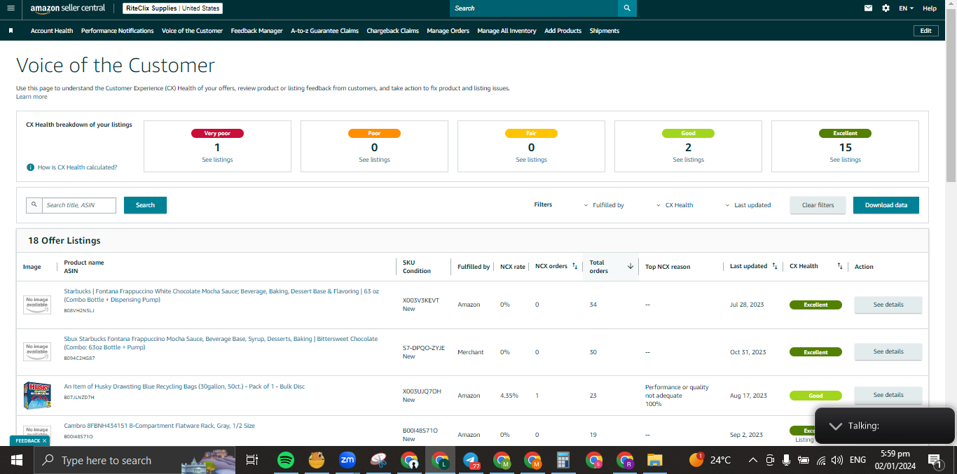The width and height of the screenshot is (957, 474).
Task: See details for Sbux Bittersweet Chocolate row
Action: point(888,351)
